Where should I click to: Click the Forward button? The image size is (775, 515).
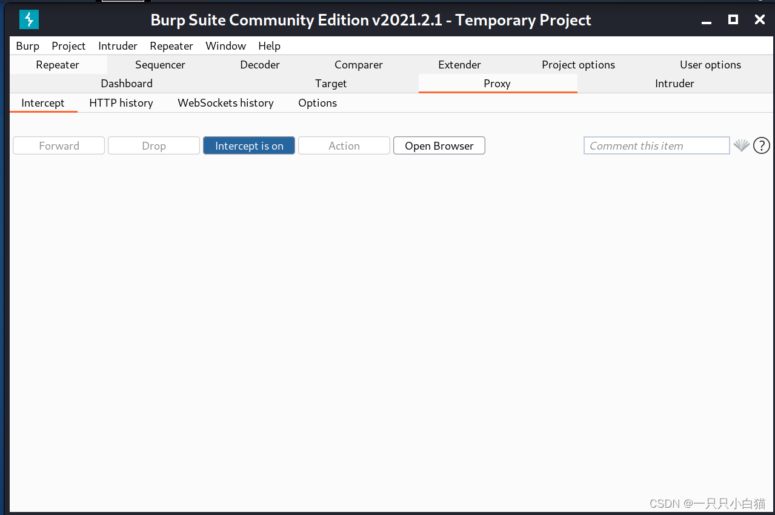[x=59, y=145]
